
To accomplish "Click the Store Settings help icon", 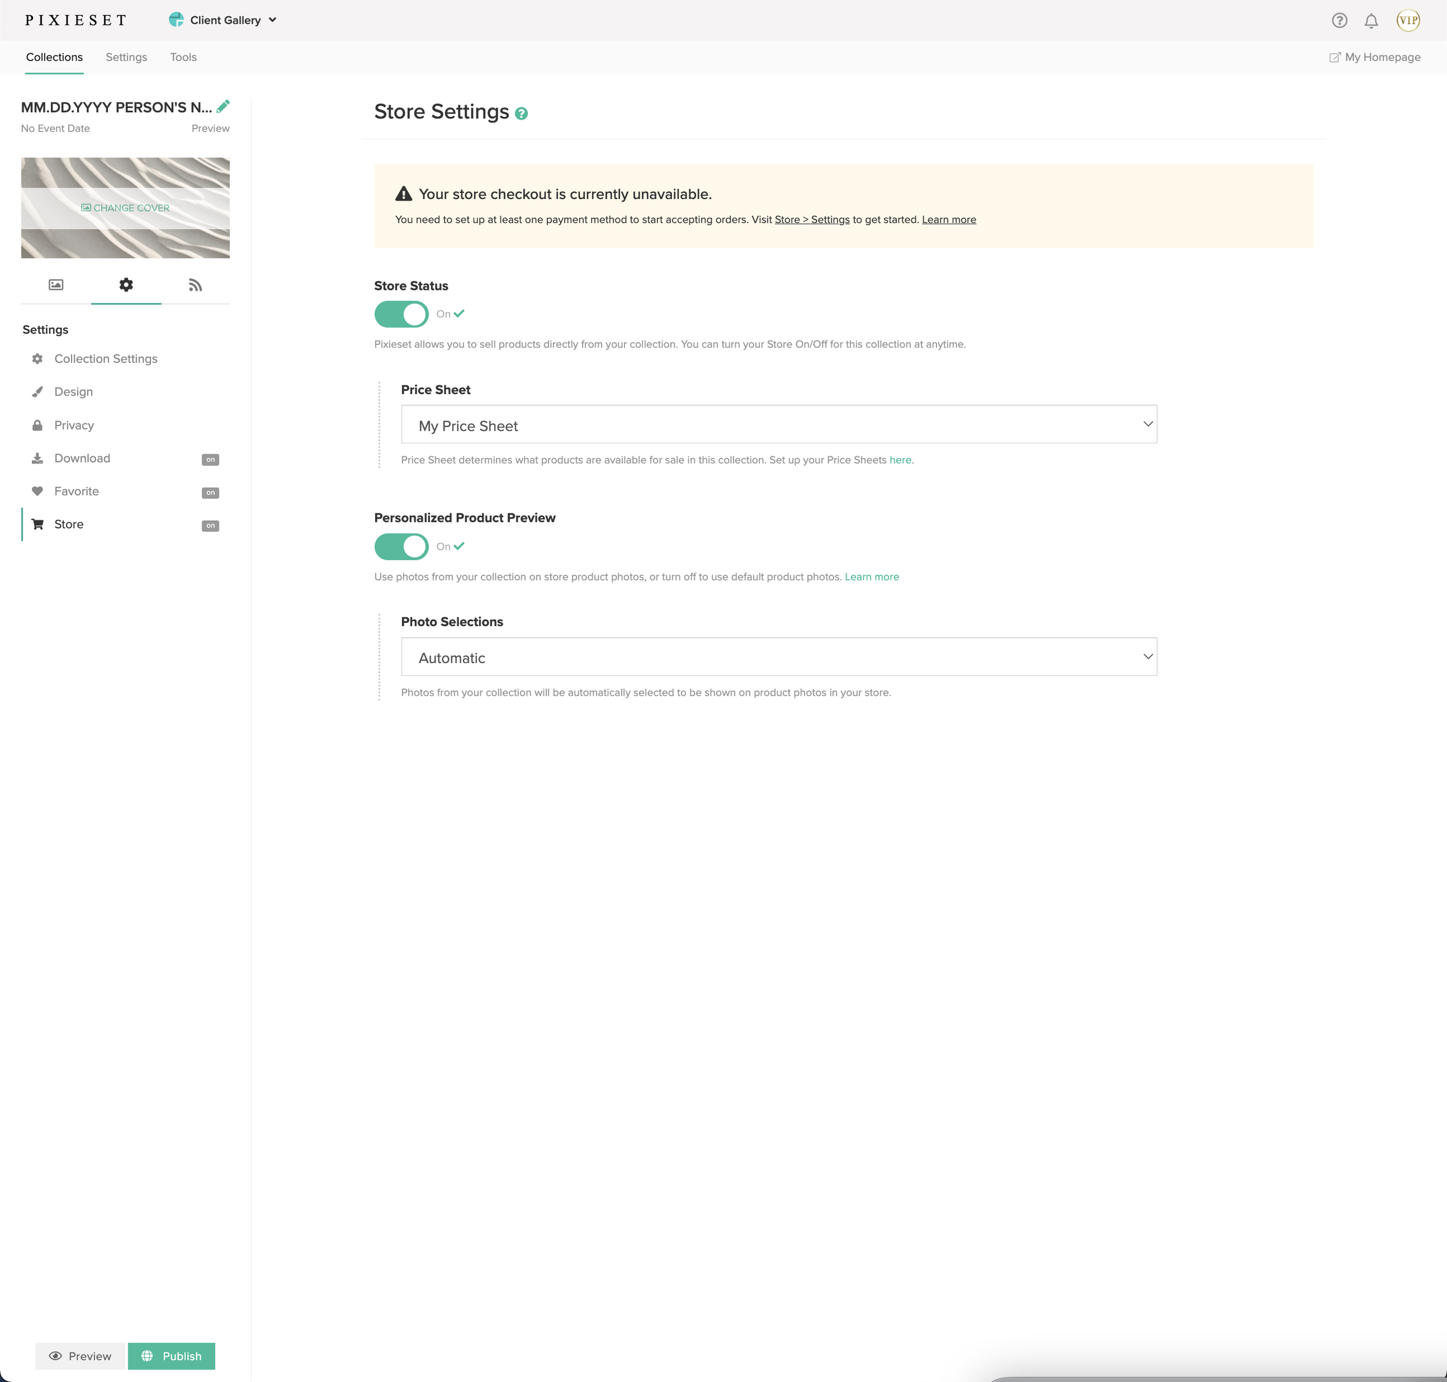I will click(x=521, y=113).
